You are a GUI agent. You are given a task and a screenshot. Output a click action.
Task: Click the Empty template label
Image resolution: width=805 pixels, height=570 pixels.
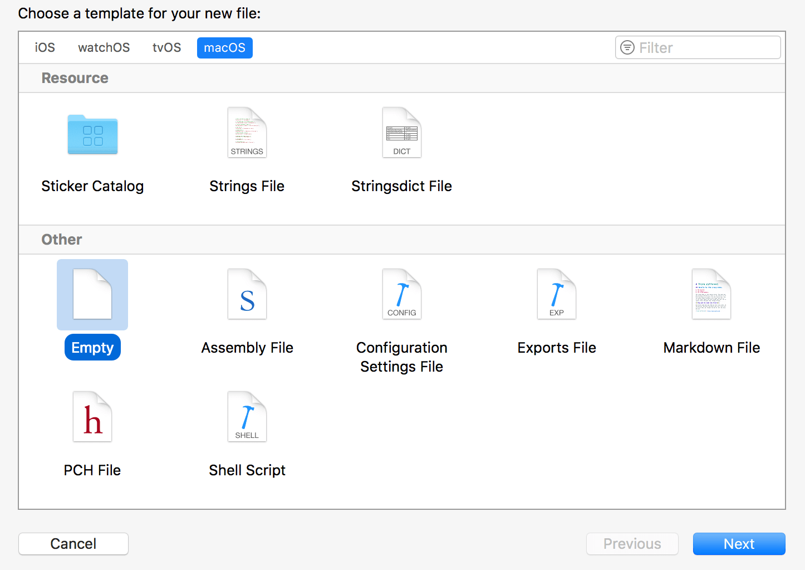92,348
